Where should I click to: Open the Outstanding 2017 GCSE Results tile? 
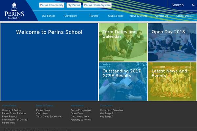pyautogui.click(x=123, y=82)
